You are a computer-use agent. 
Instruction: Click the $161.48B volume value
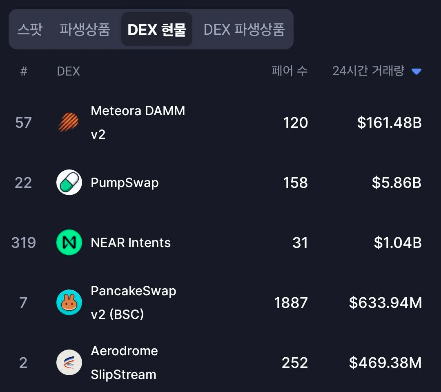click(389, 122)
